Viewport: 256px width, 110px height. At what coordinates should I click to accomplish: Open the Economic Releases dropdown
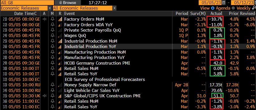coord(26,8)
